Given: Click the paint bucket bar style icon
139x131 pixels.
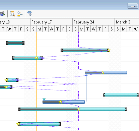Looking at the screenshot, I should pyautogui.click(x=20, y=14).
